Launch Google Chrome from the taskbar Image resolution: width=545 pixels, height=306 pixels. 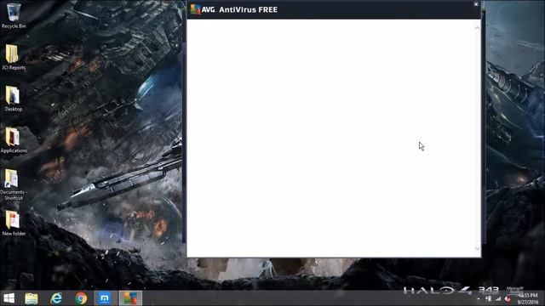[81, 298]
